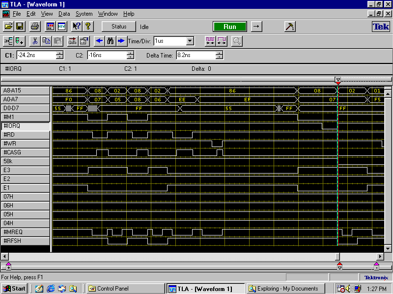Decrease the C1 cursor value with down arrow

[59, 57]
